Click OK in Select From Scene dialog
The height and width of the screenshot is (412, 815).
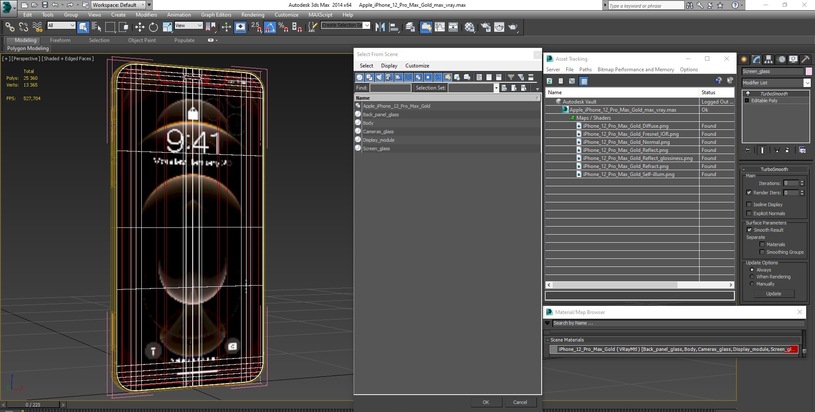coord(486,402)
